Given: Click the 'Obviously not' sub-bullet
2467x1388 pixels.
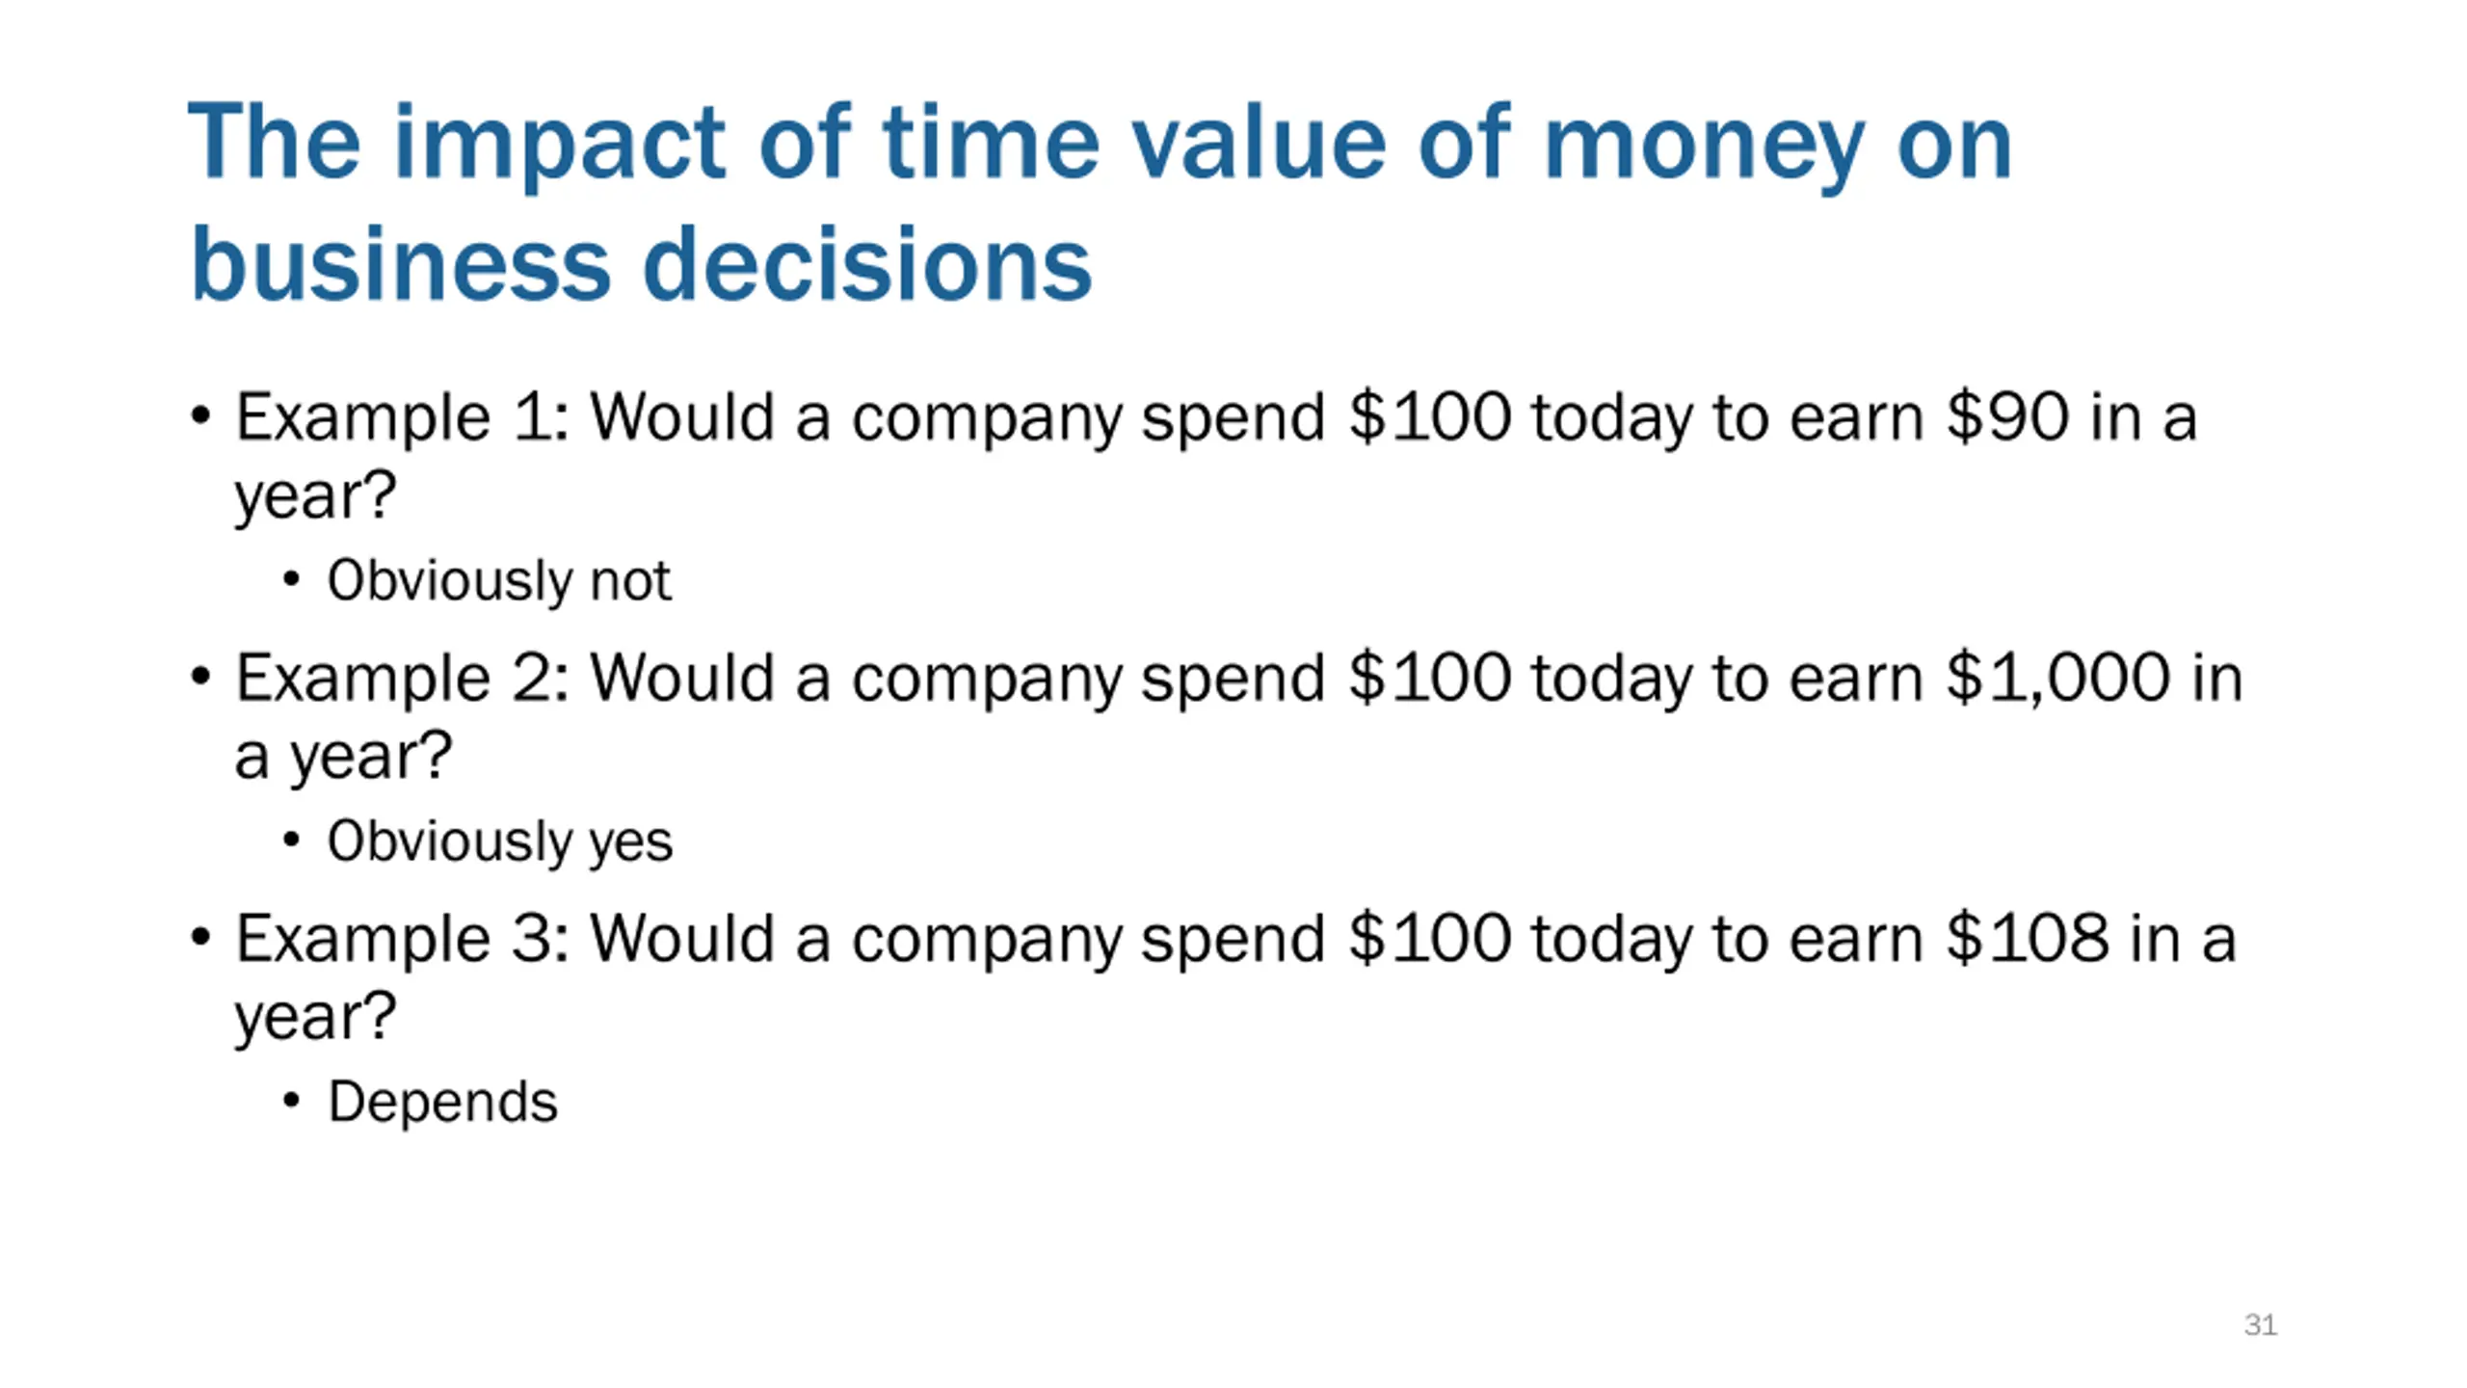Looking at the screenshot, I should [498, 581].
